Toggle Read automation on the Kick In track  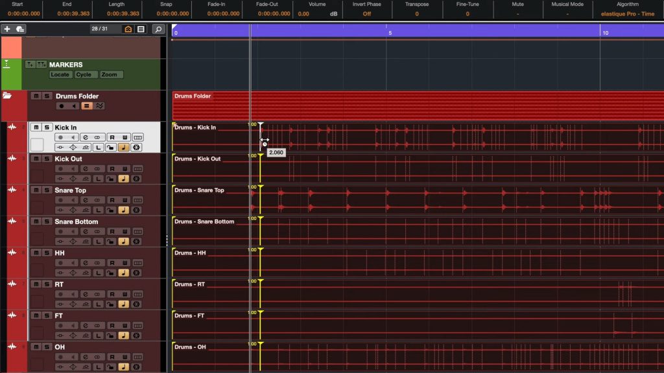(112, 137)
